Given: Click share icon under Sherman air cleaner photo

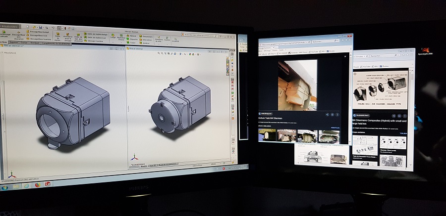Looking at the screenshot, I should coord(328,115).
